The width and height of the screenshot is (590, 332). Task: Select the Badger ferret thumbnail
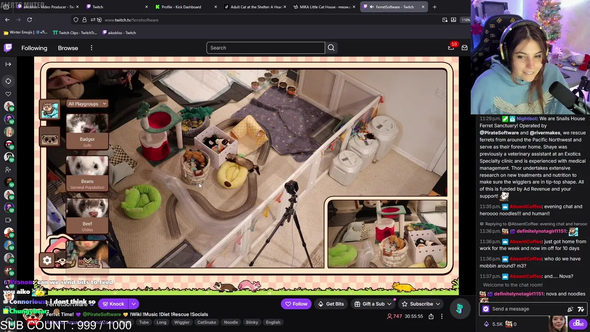pyautogui.click(x=87, y=131)
